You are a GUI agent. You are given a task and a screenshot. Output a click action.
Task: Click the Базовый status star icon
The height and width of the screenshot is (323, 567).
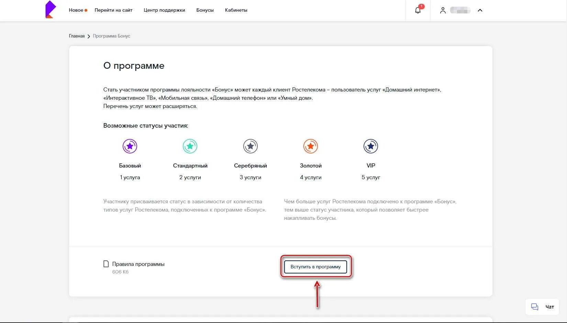tap(130, 146)
